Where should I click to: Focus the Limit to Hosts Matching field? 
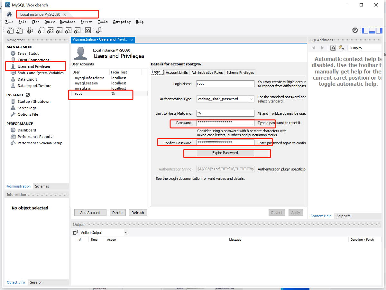point(225,113)
